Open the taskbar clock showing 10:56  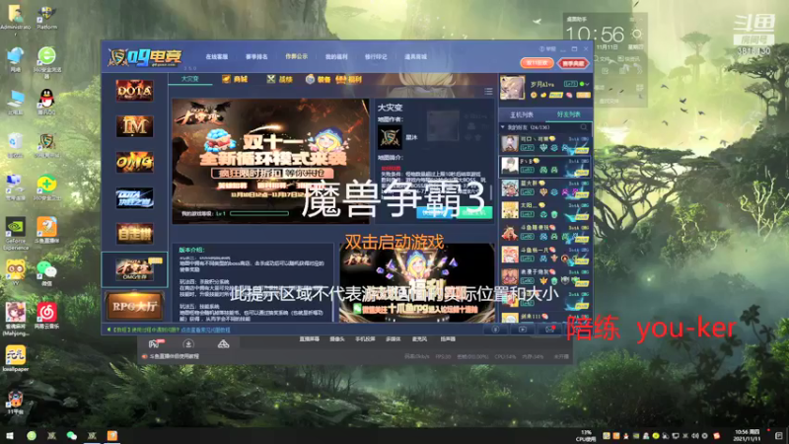748,435
